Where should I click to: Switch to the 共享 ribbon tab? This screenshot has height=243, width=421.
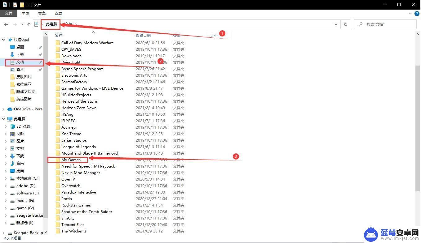pyautogui.click(x=42, y=14)
